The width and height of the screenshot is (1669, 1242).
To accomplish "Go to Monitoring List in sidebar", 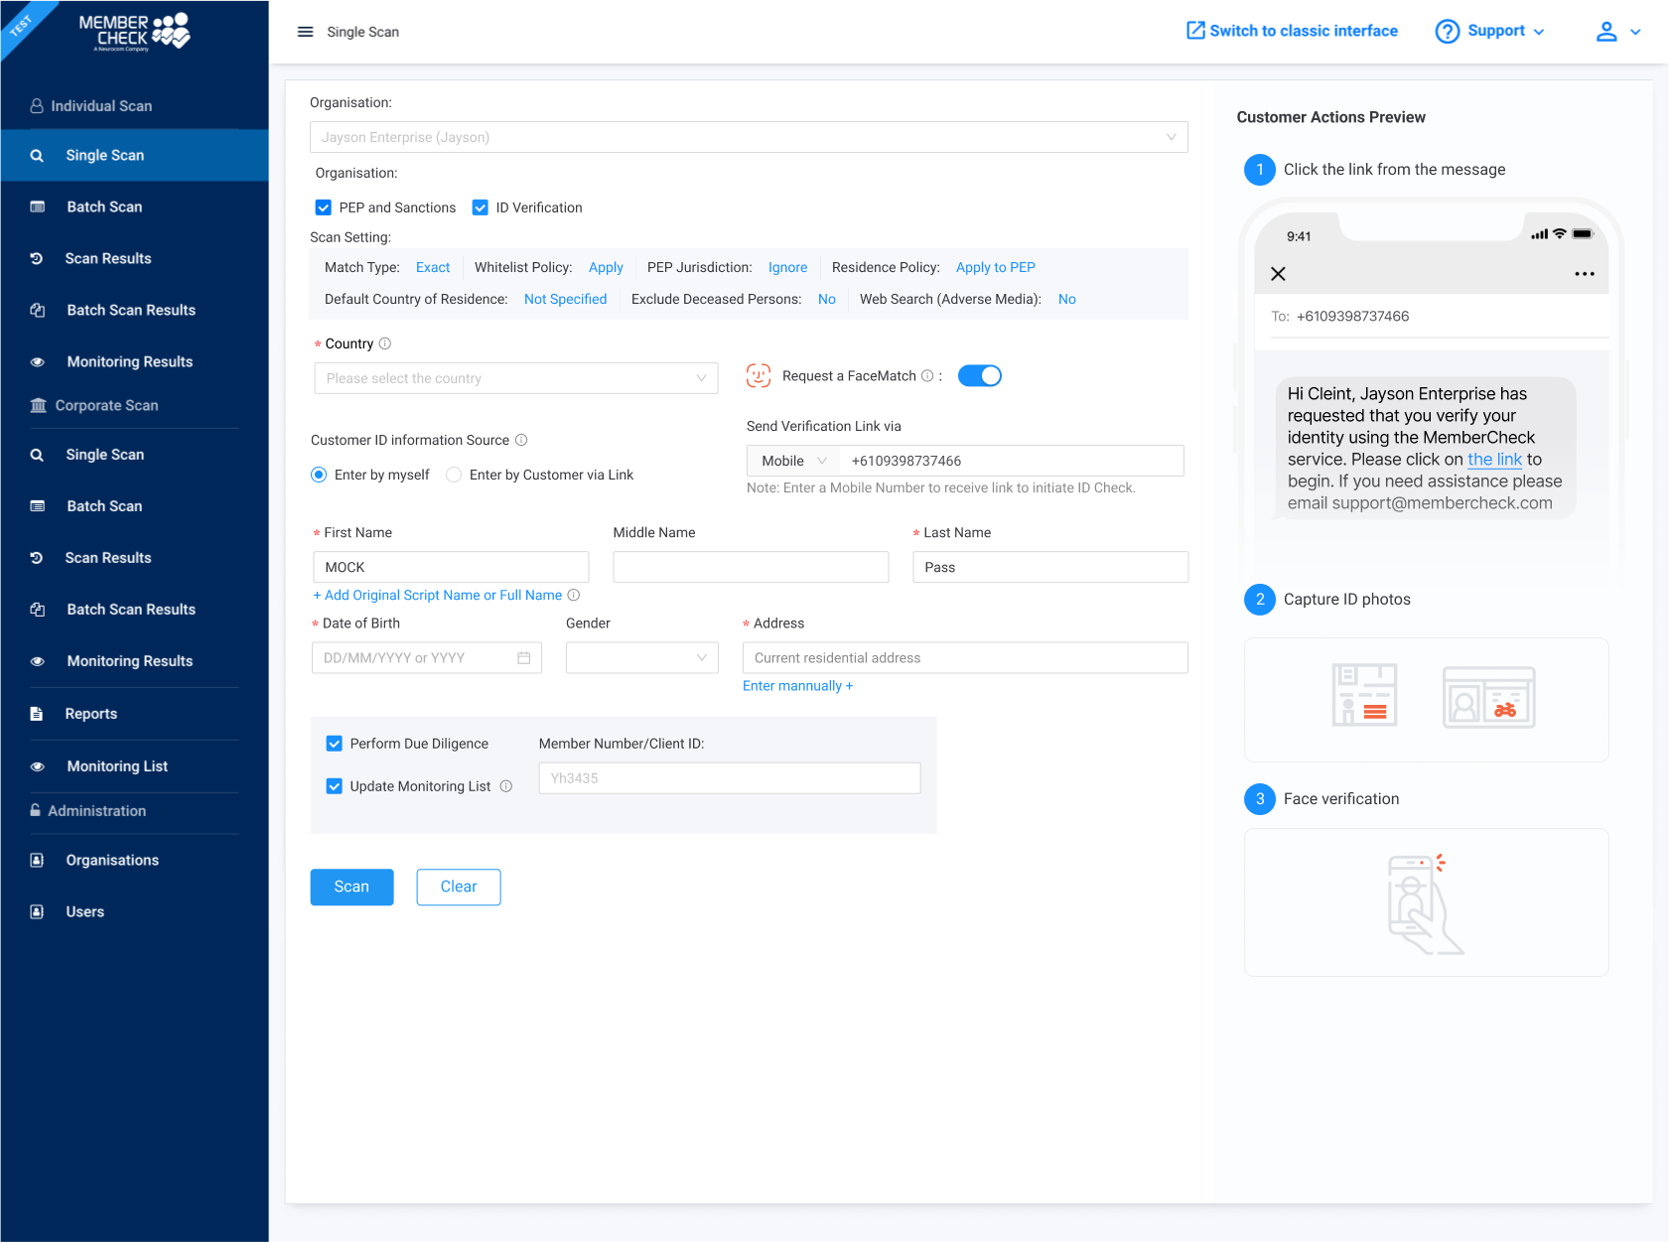I will point(117,766).
